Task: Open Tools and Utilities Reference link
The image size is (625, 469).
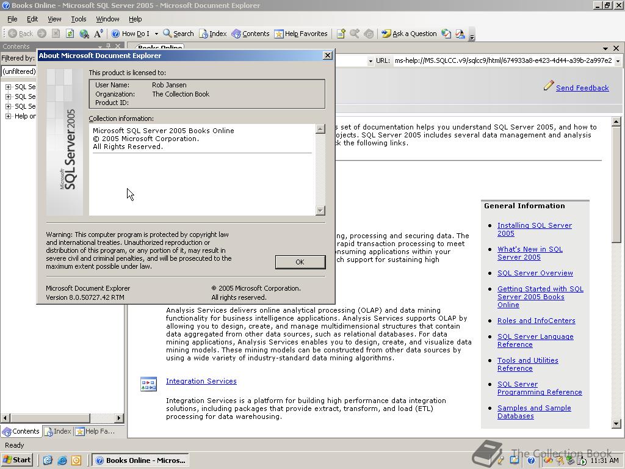Action: tap(527, 365)
